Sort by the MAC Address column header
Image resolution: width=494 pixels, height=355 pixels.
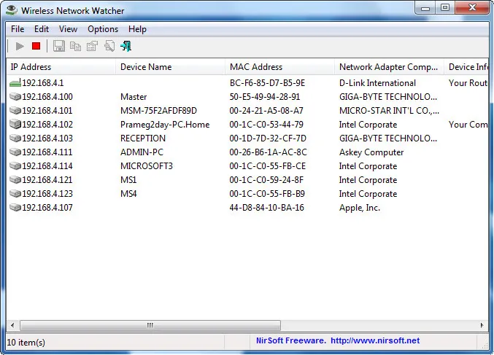click(279, 67)
